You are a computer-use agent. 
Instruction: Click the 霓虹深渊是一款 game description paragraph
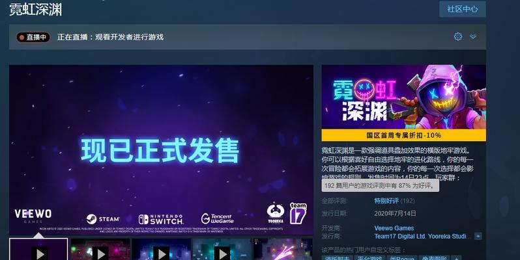tap(397, 164)
